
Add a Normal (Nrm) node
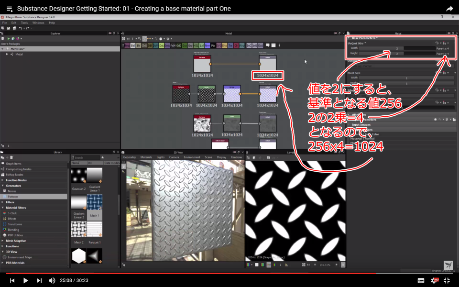point(207,46)
